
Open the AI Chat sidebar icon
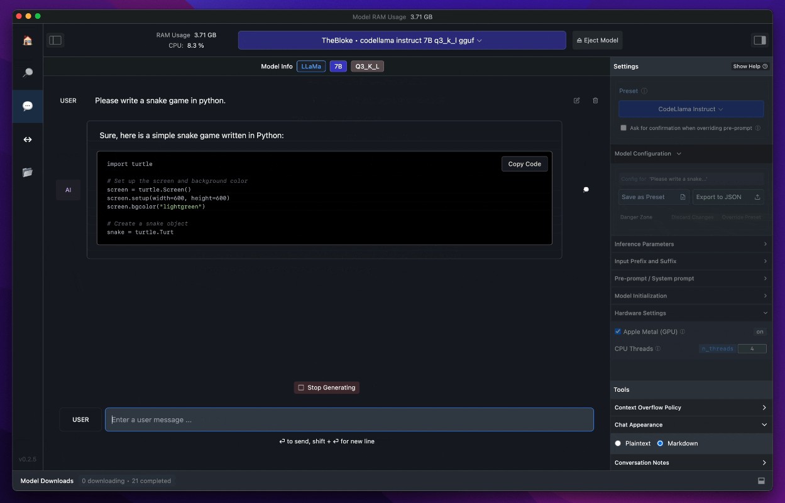(28, 106)
